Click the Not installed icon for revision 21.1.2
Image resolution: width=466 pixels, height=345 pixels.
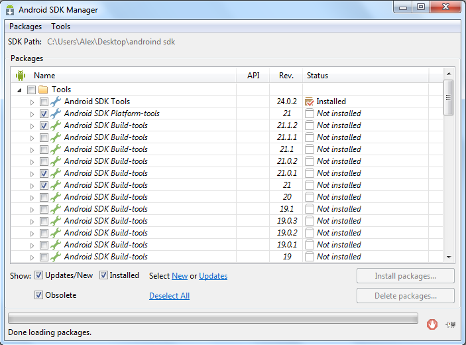pyautogui.click(x=310, y=125)
